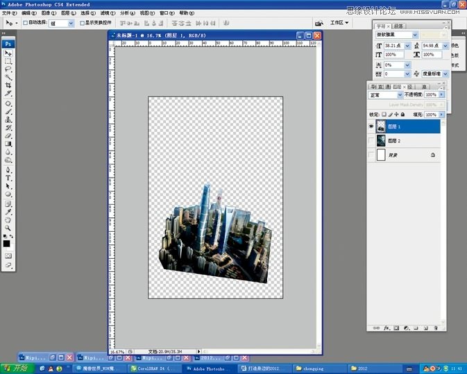This screenshot has width=467, height=374.
Task: Select the layer 2 thumbnail
Action: [381, 141]
